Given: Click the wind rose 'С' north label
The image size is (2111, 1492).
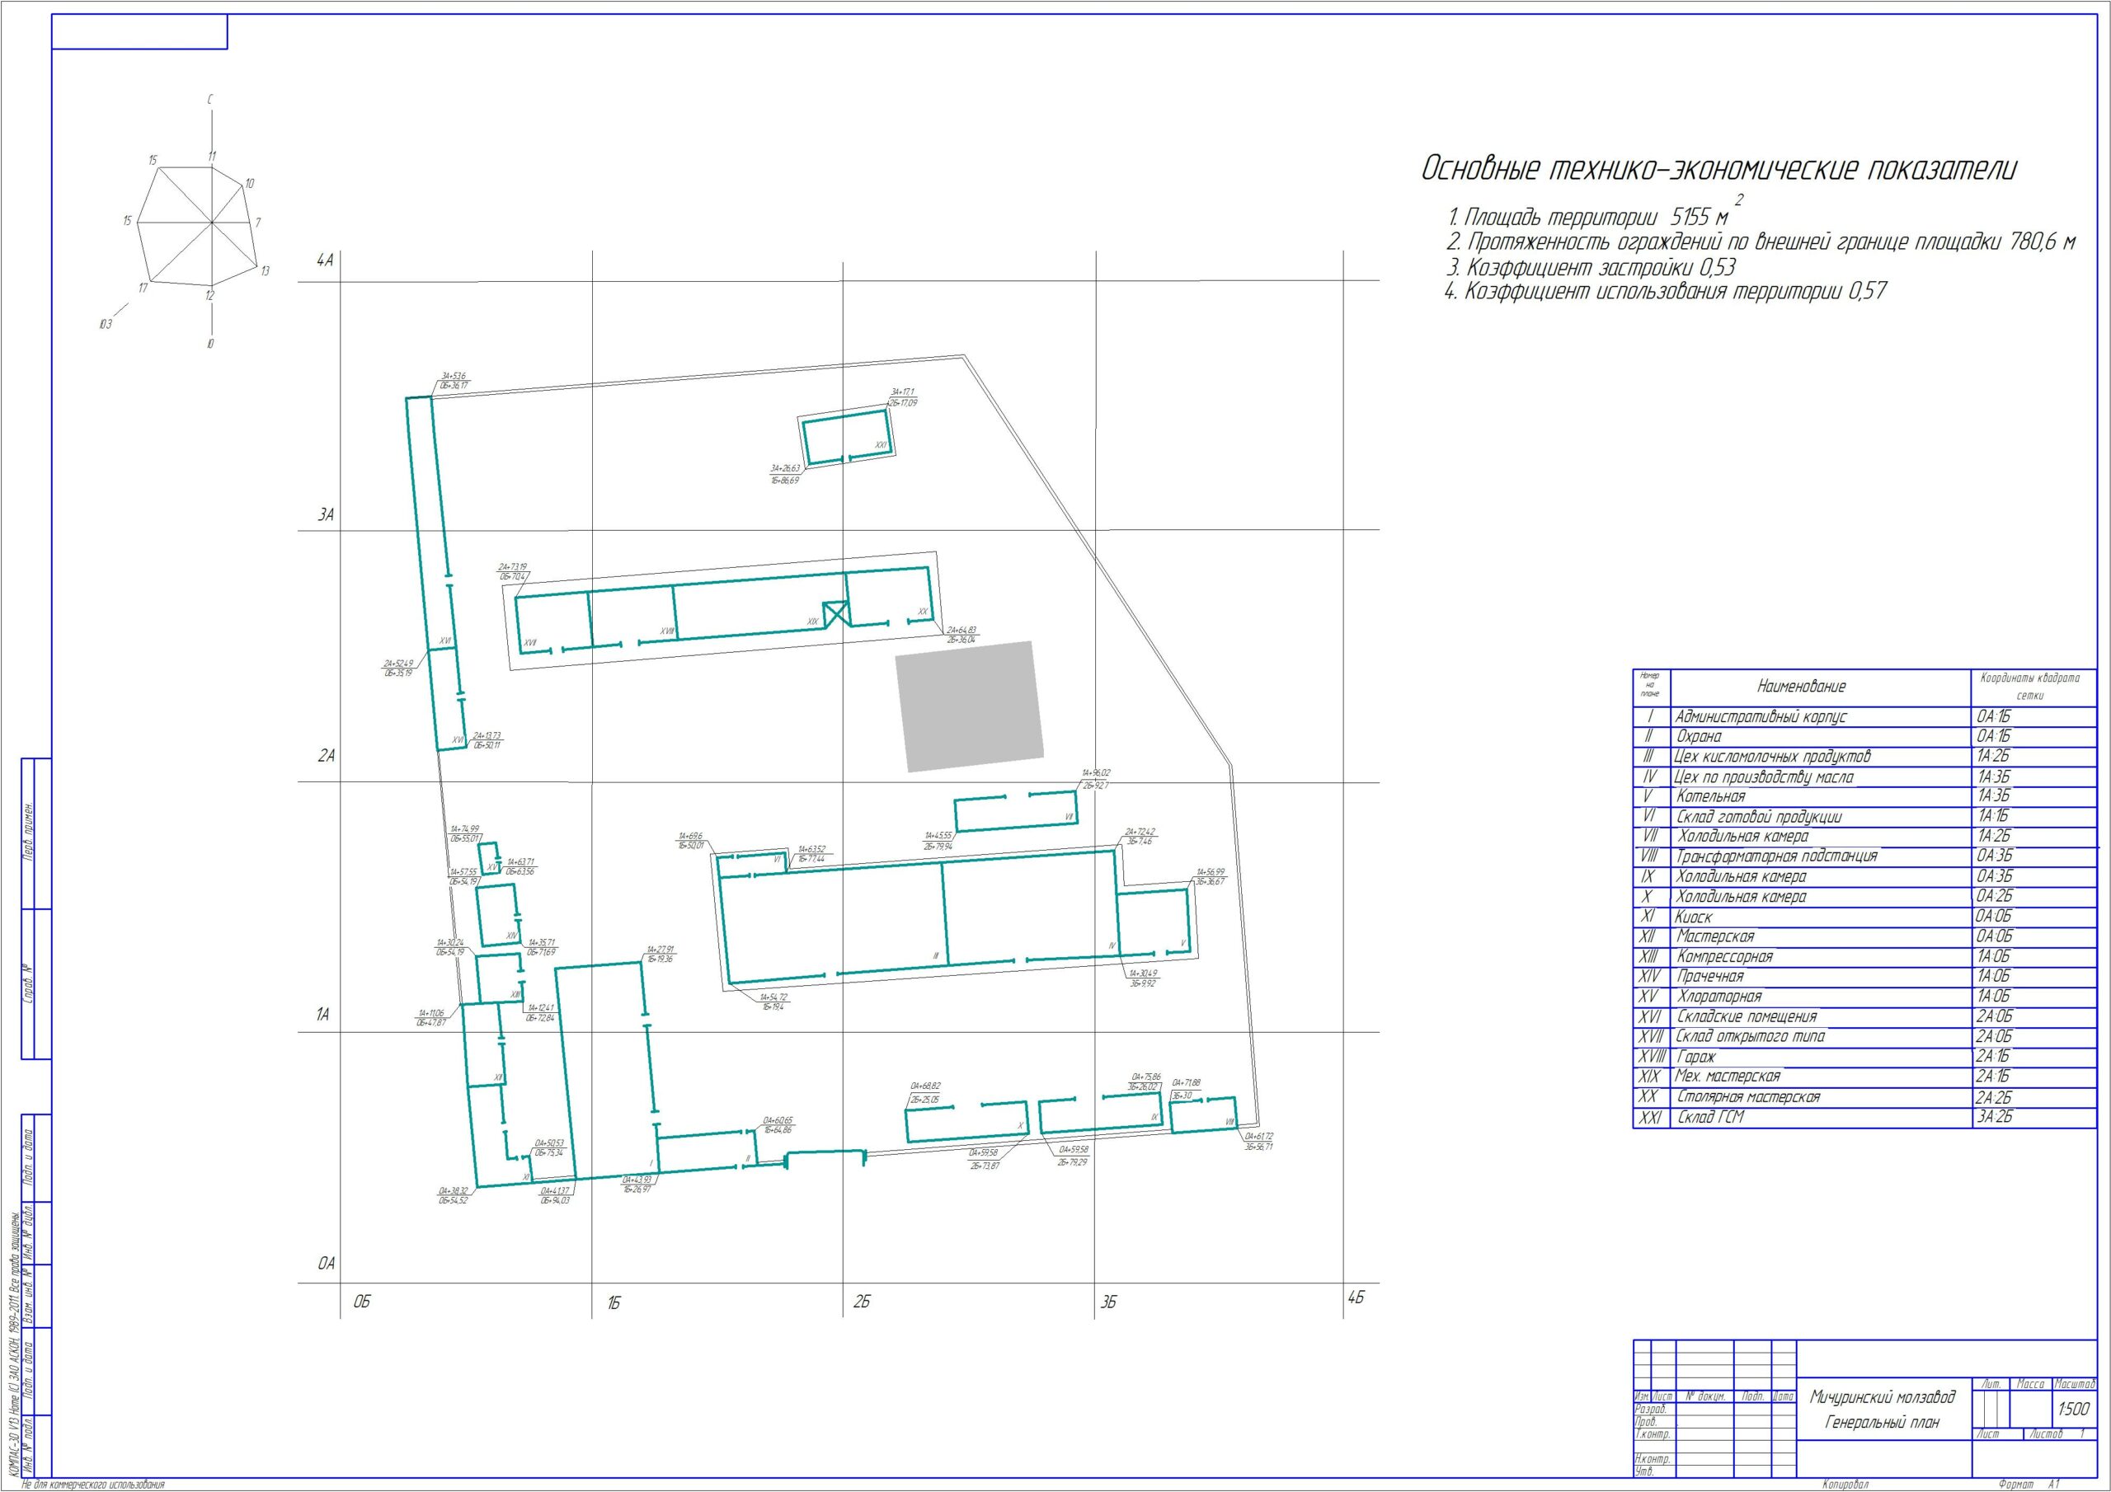Looking at the screenshot, I should pyautogui.click(x=209, y=99).
